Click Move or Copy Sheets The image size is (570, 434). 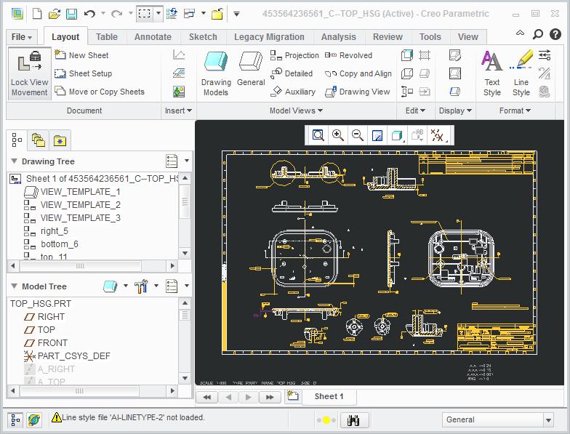100,92
